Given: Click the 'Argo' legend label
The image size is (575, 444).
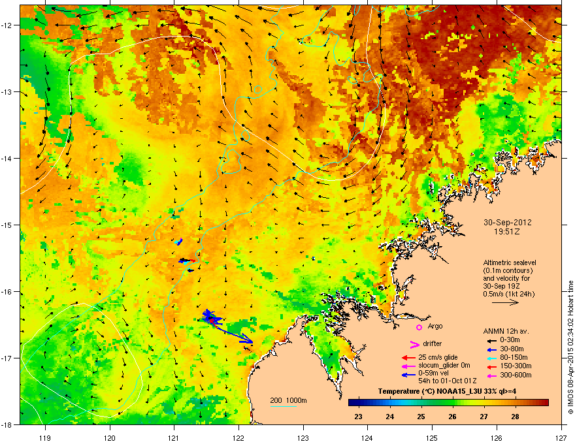Looking at the screenshot, I should click(x=435, y=326).
